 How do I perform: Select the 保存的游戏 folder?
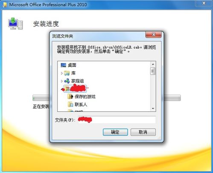[85, 96]
